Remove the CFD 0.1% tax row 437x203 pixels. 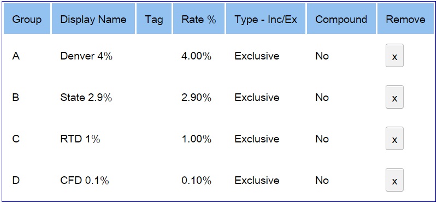pyautogui.click(x=394, y=180)
